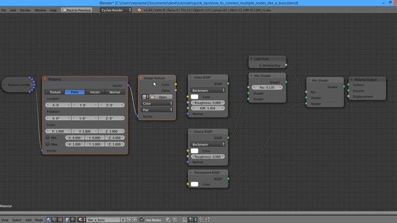Switch to texture node tree icon
The image size is (397, 223).
tap(60, 220)
